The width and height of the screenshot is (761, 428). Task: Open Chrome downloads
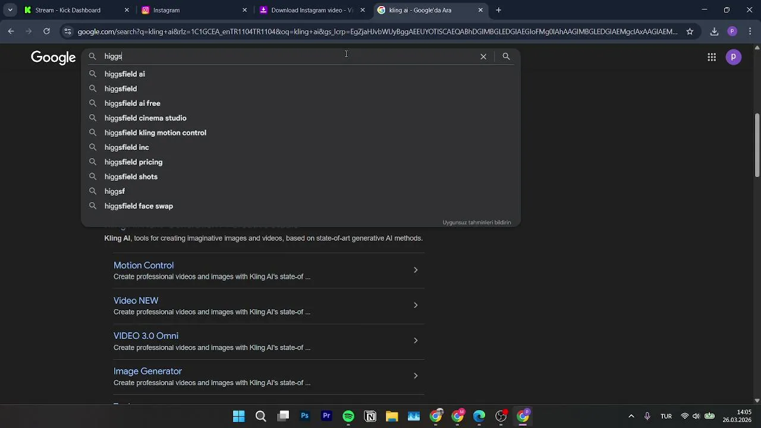click(715, 32)
